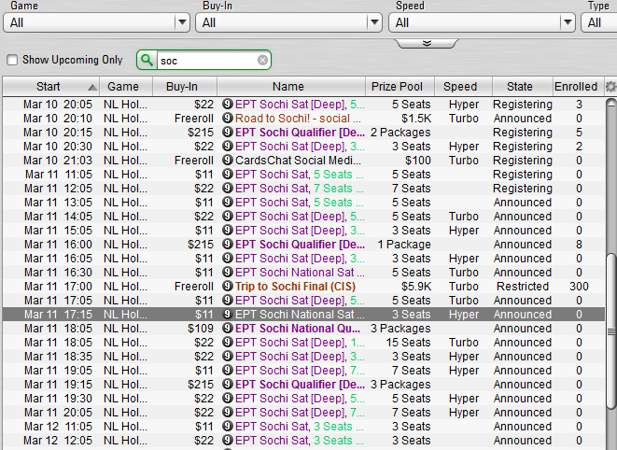Select the Mar 11 16:05 EPT Sochi Sat row
617x450 pixels.
tap(303, 259)
